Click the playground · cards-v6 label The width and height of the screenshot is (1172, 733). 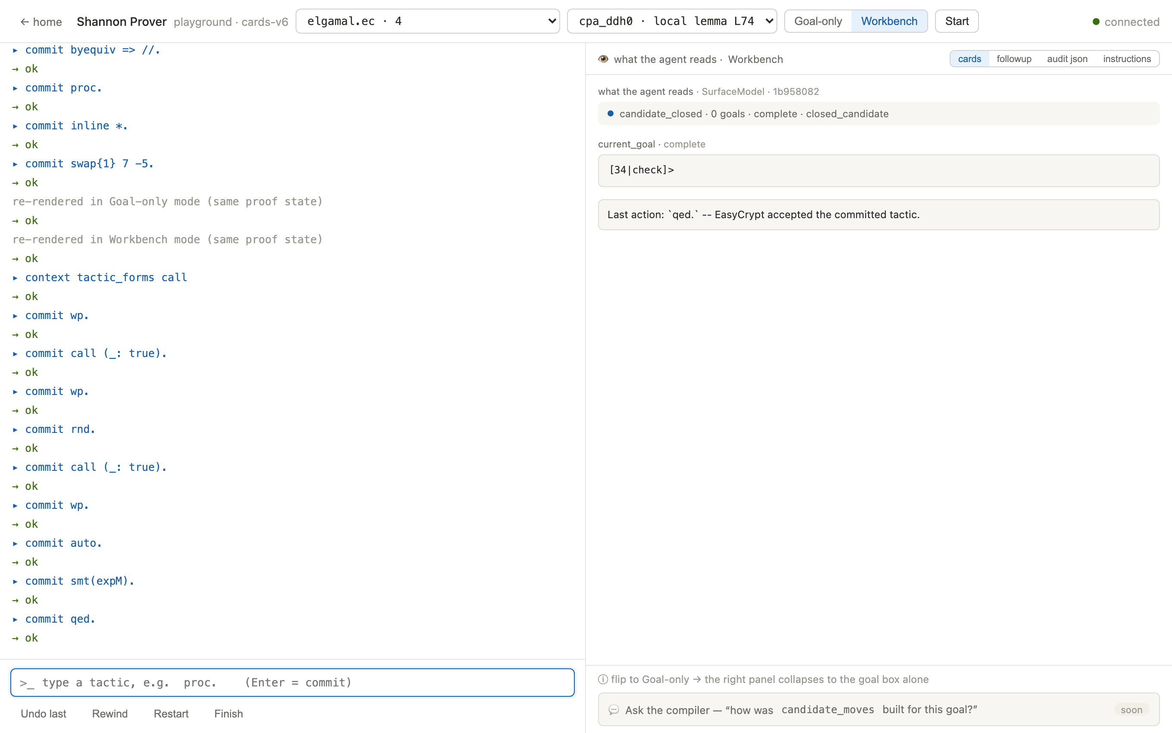(x=231, y=22)
